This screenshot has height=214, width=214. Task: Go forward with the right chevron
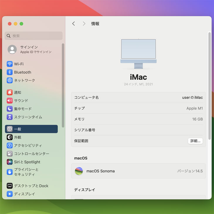point(84,24)
